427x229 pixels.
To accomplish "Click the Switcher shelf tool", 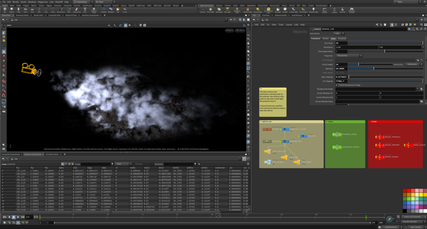I will tap(342, 10).
